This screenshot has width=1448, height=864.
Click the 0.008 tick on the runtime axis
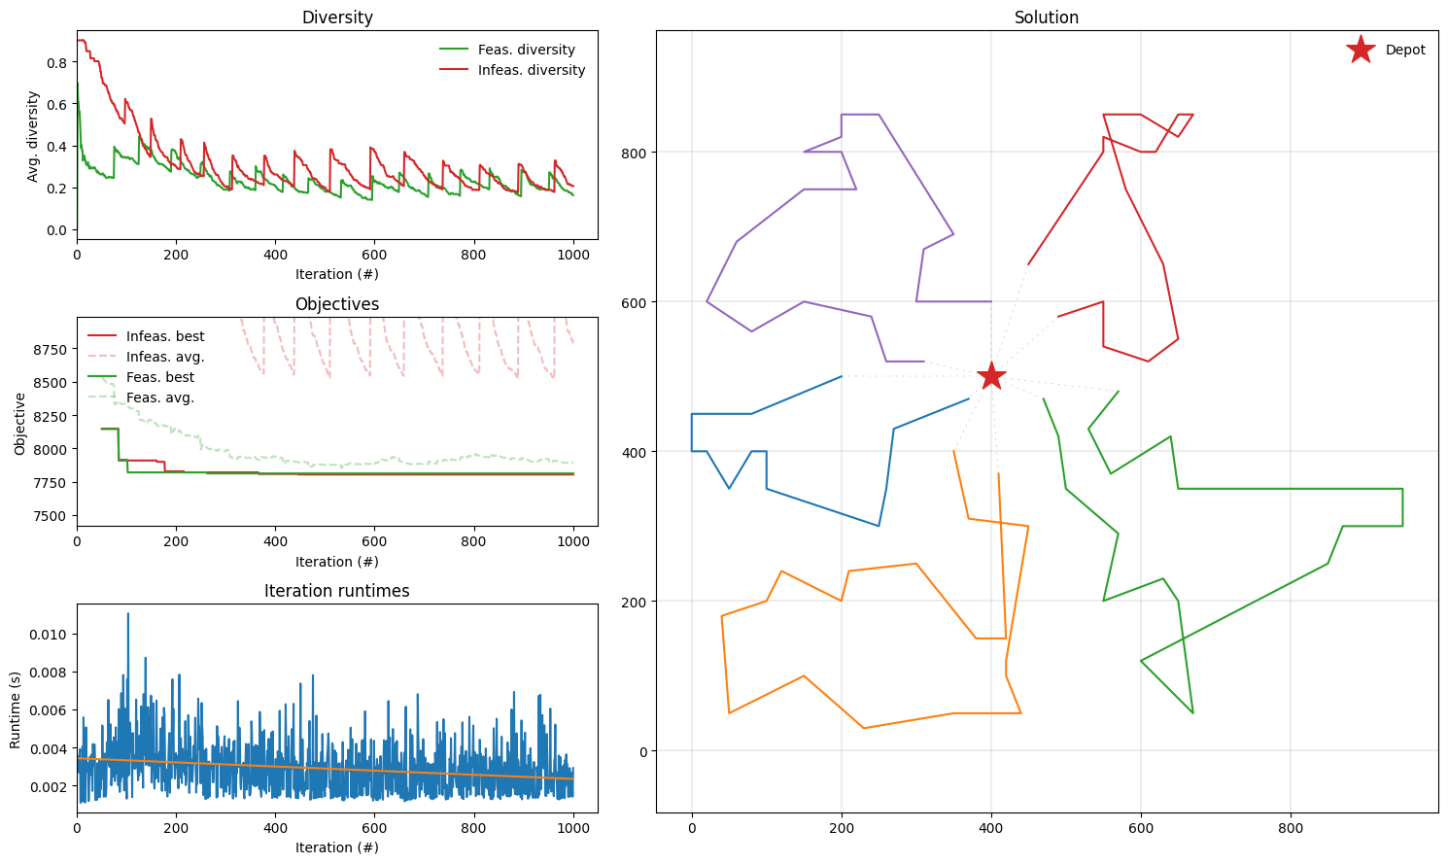tap(51, 673)
